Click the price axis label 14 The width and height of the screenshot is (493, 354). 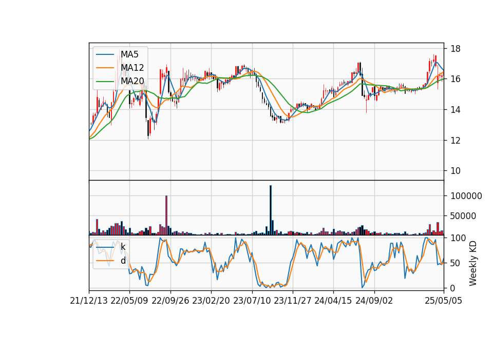tap(456, 110)
